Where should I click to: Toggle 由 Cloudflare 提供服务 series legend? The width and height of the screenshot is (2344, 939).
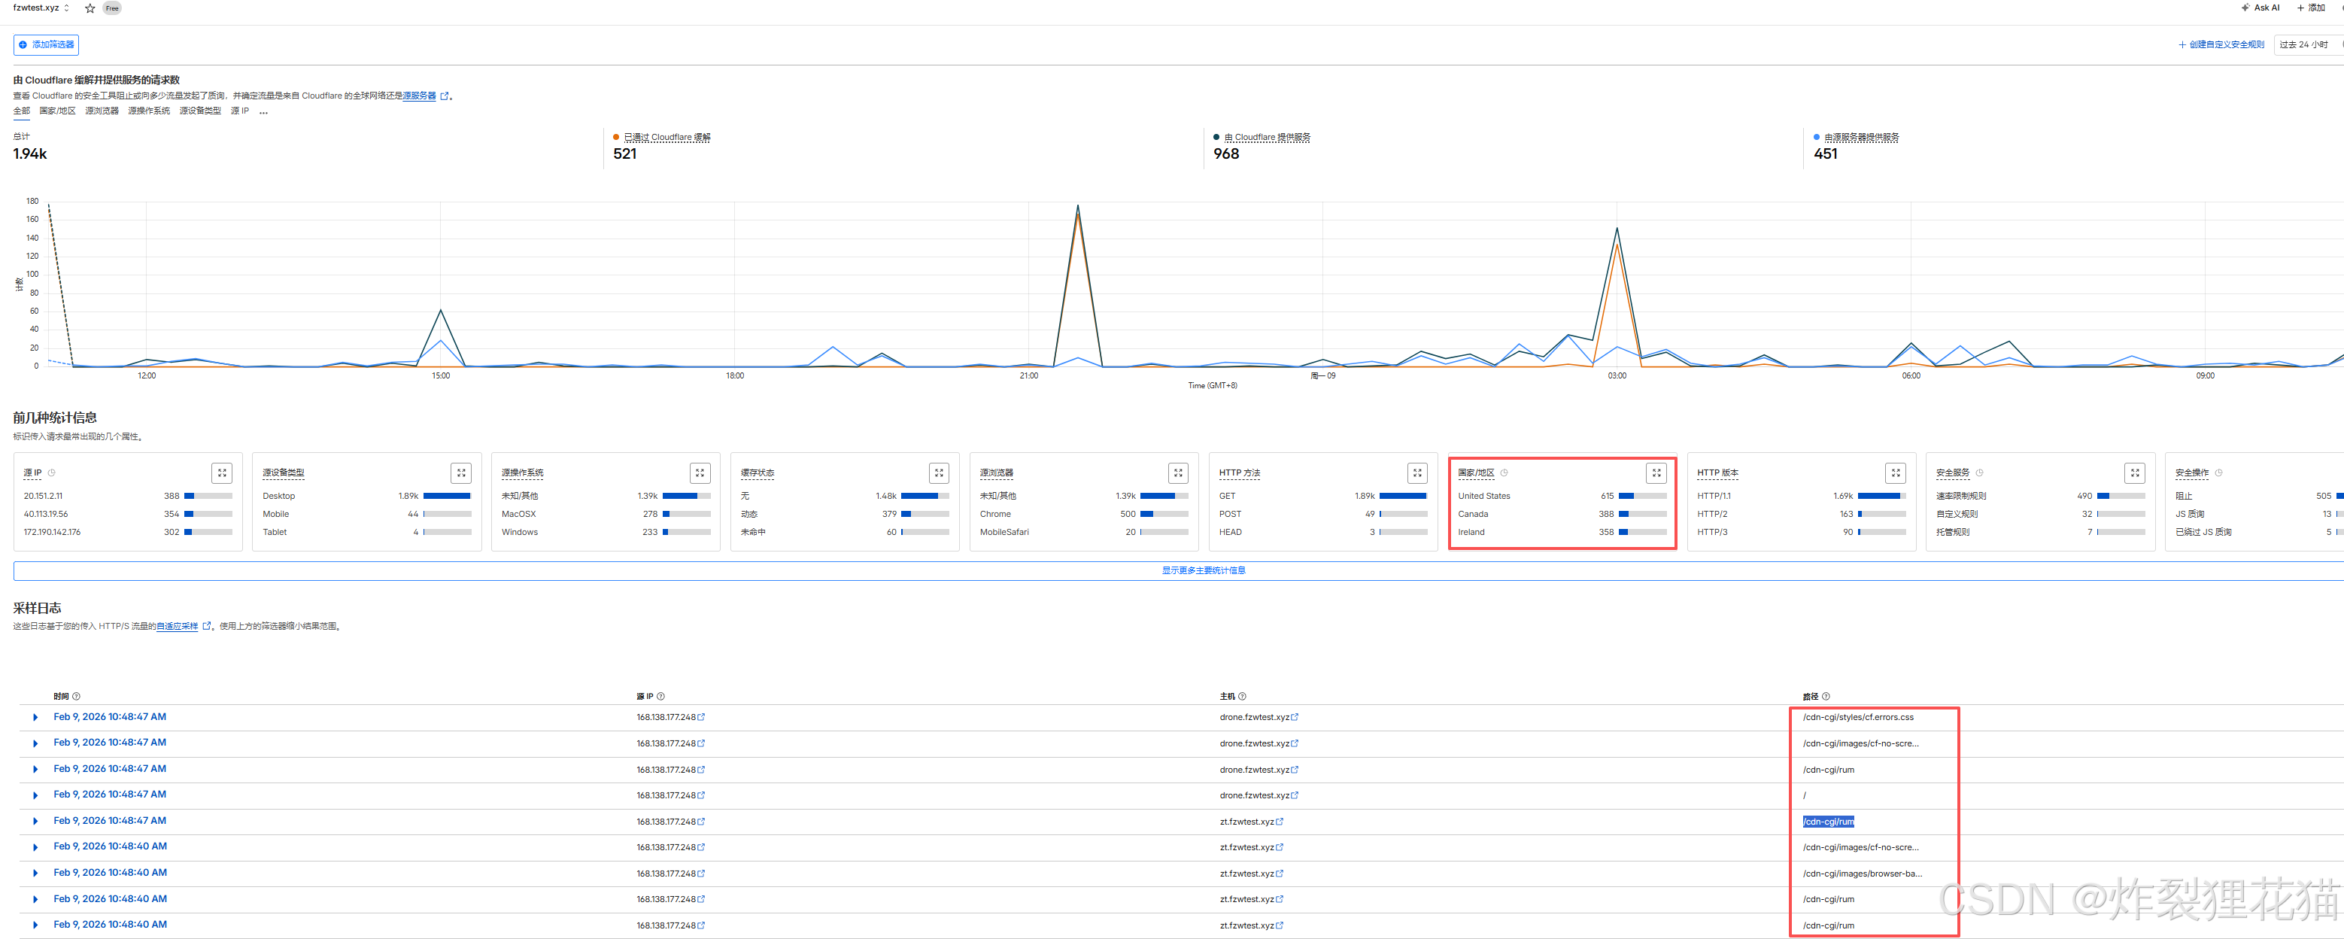[1266, 138]
